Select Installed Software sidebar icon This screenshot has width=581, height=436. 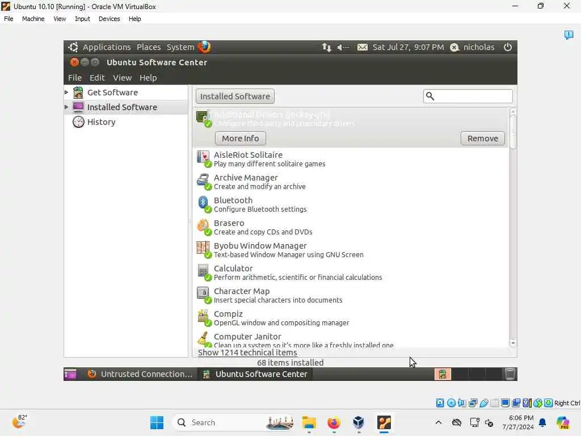[78, 107]
